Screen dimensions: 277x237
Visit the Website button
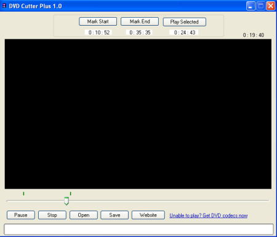click(148, 215)
